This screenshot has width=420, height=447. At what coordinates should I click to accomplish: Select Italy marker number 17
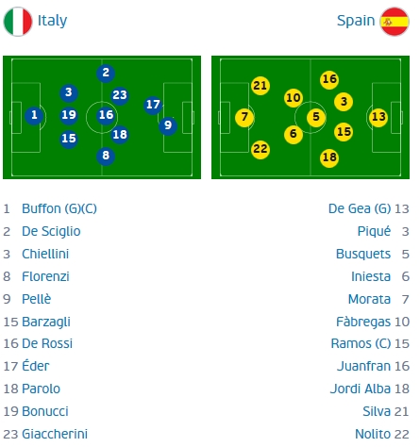pos(153,105)
